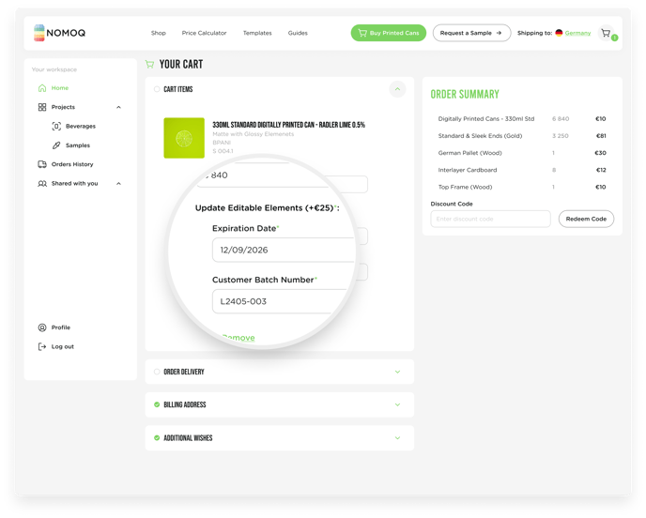646x518 pixels.
Task: Click the Samples pencil icon
Action: pyautogui.click(x=56, y=145)
